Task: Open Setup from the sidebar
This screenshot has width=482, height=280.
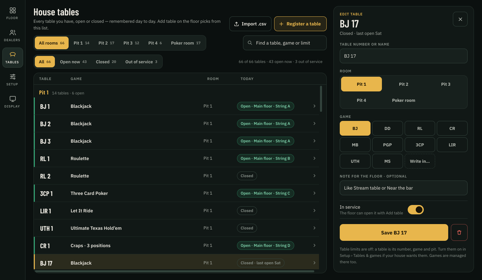Action: (x=12, y=80)
